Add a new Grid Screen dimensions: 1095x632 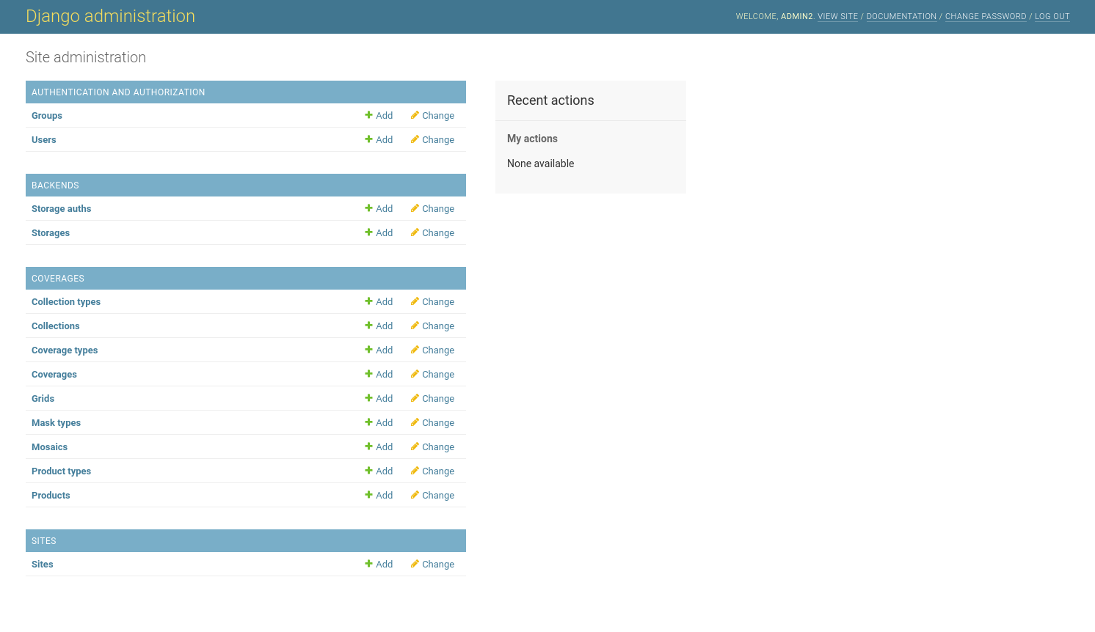[x=379, y=399]
